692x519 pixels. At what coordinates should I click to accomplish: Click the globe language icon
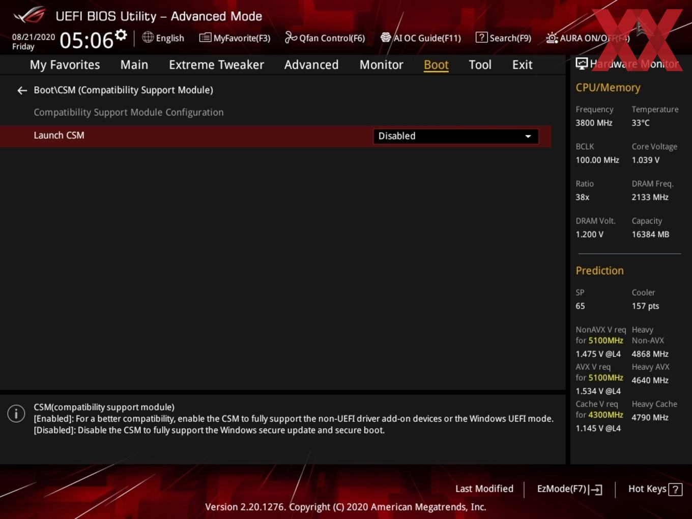click(148, 37)
